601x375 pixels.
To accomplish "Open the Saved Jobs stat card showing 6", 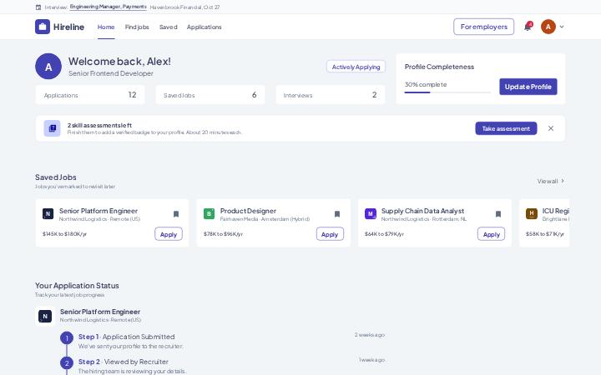I will point(210,95).
